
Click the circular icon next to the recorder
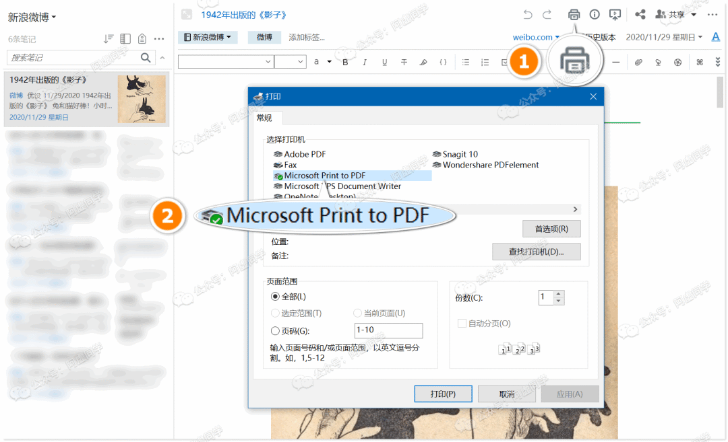point(678,62)
